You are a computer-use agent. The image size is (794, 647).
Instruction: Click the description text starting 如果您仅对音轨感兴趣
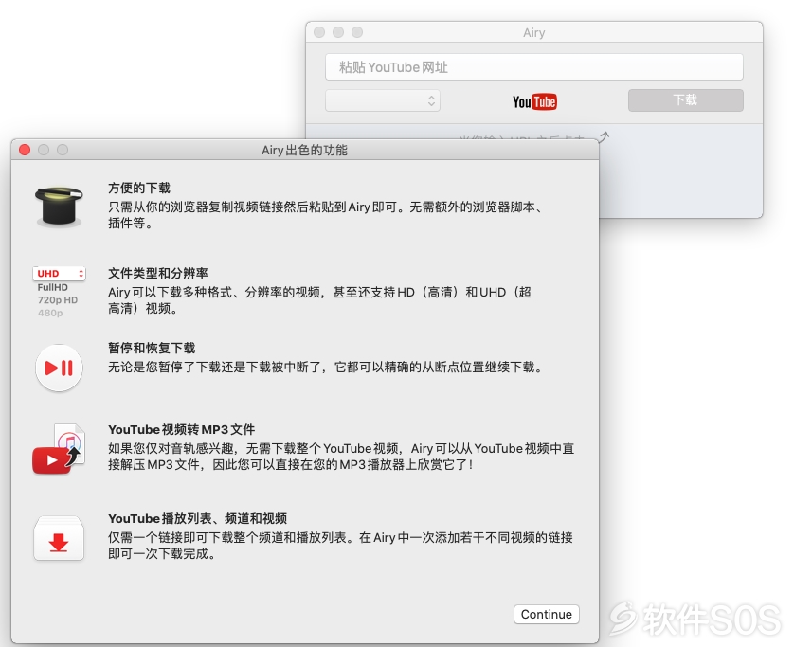coord(341,457)
